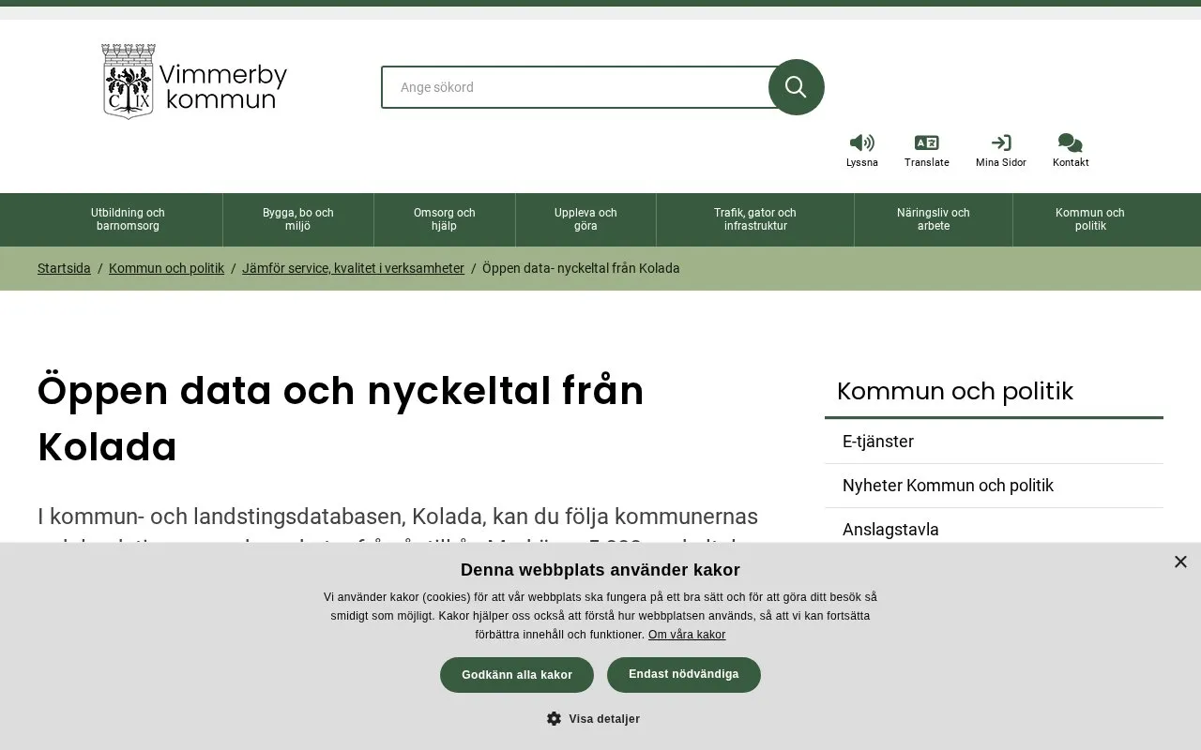The image size is (1201, 750).
Task: Go to Startsida breadcrumb link
Action: [x=64, y=268]
